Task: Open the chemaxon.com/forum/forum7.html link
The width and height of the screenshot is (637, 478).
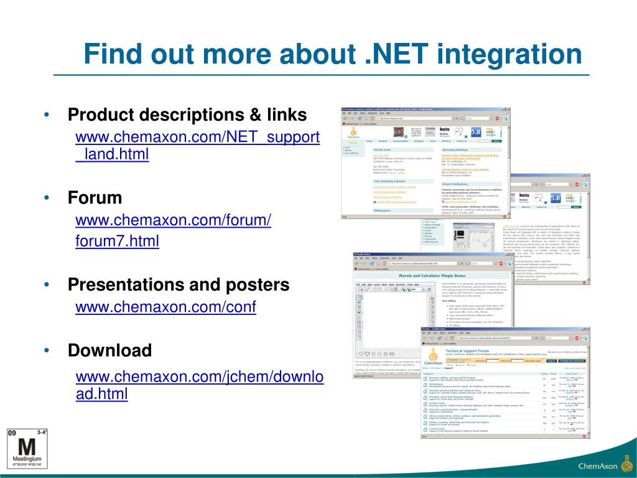Action: coord(173,230)
